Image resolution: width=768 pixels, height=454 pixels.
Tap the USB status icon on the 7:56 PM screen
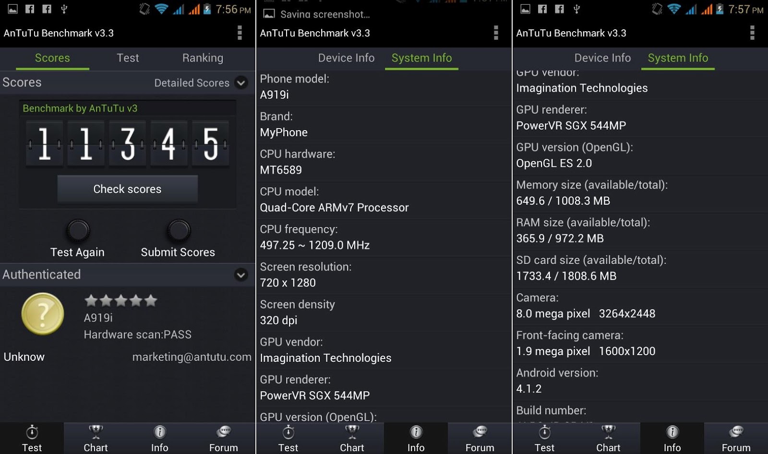coord(64,9)
